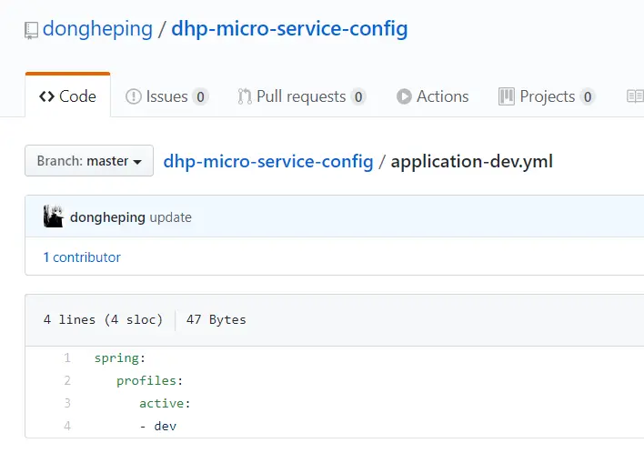Select line number 4 in the file
Viewport: 644px width, 453px height.
click(67, 425)
